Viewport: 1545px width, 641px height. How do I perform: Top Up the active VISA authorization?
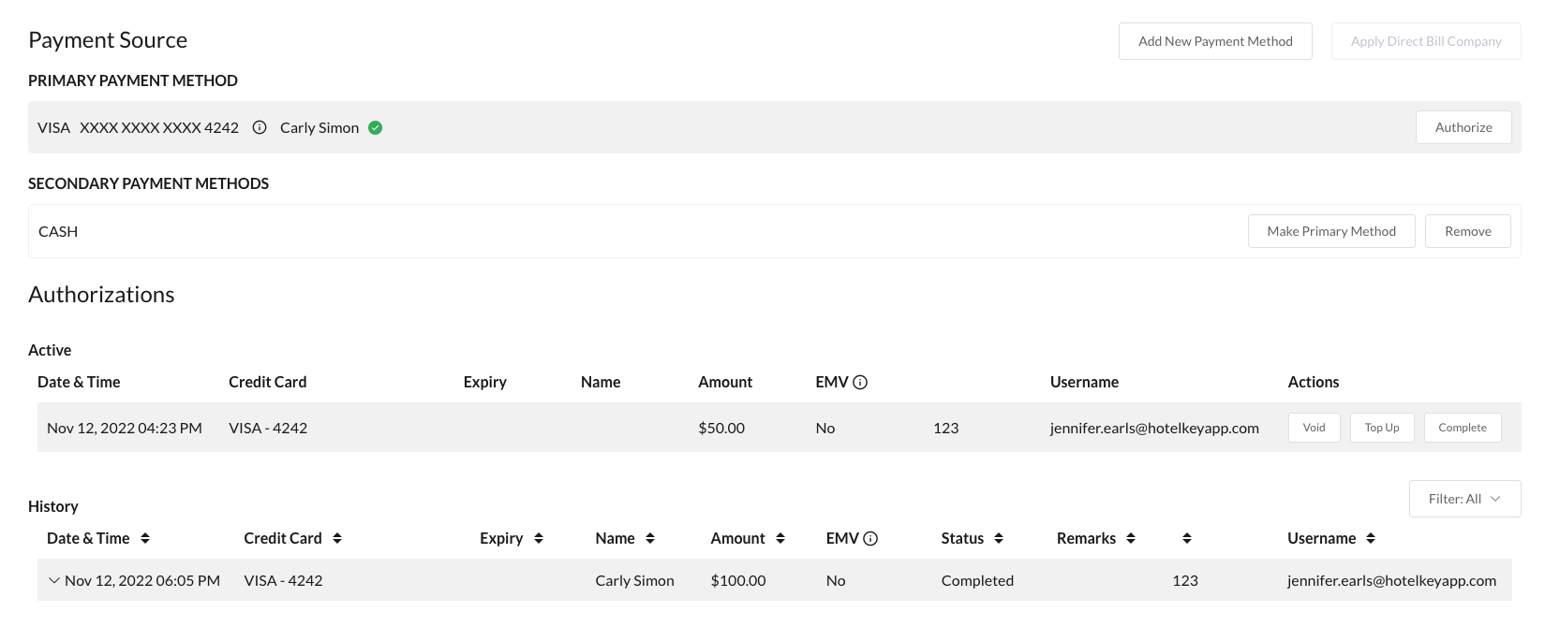pyautogui.click(x=1381, y=428)
